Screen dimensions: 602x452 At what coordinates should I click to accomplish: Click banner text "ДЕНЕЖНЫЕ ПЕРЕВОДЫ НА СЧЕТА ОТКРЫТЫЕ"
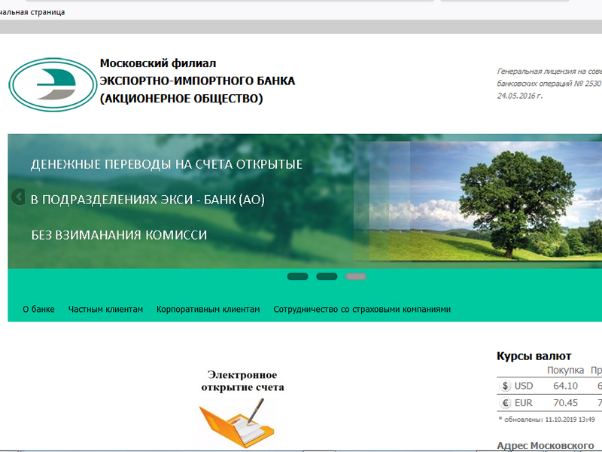(166, 164)
